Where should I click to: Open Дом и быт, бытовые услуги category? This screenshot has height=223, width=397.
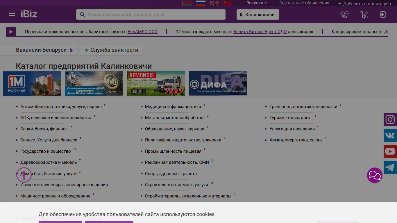(x=49, y=174)
